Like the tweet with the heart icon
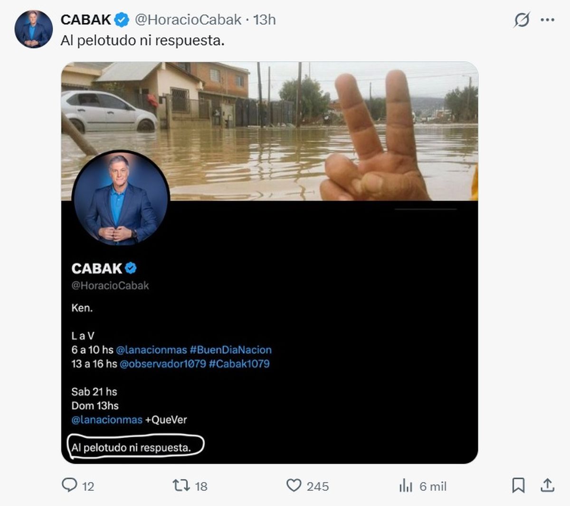This screenshot has height=506, width=570. 294,485
